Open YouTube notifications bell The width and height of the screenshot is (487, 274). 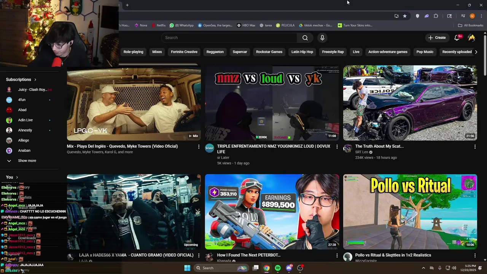click(x=458, y=38)
